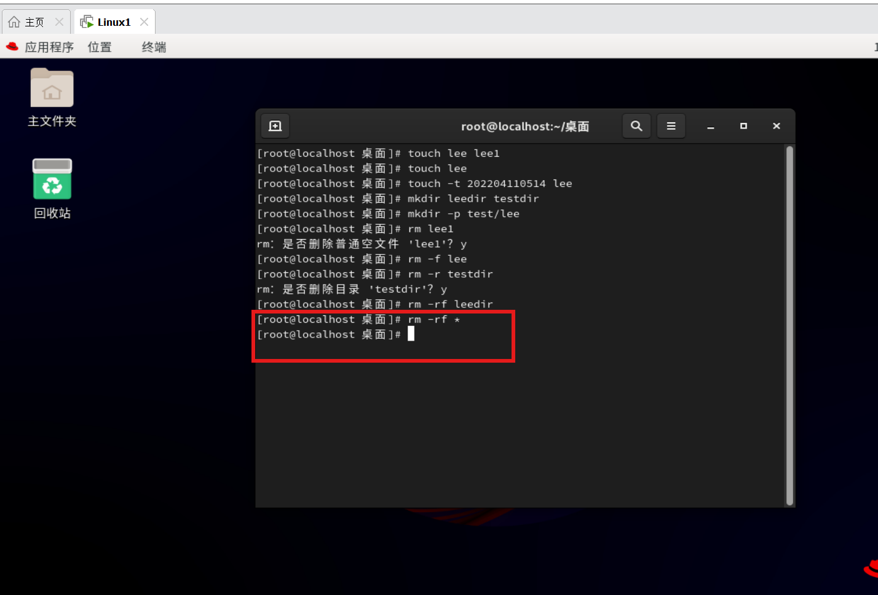878x595 pixels.
Task: Click the terminal vertical scrollbar
Action: coord(789,326)
